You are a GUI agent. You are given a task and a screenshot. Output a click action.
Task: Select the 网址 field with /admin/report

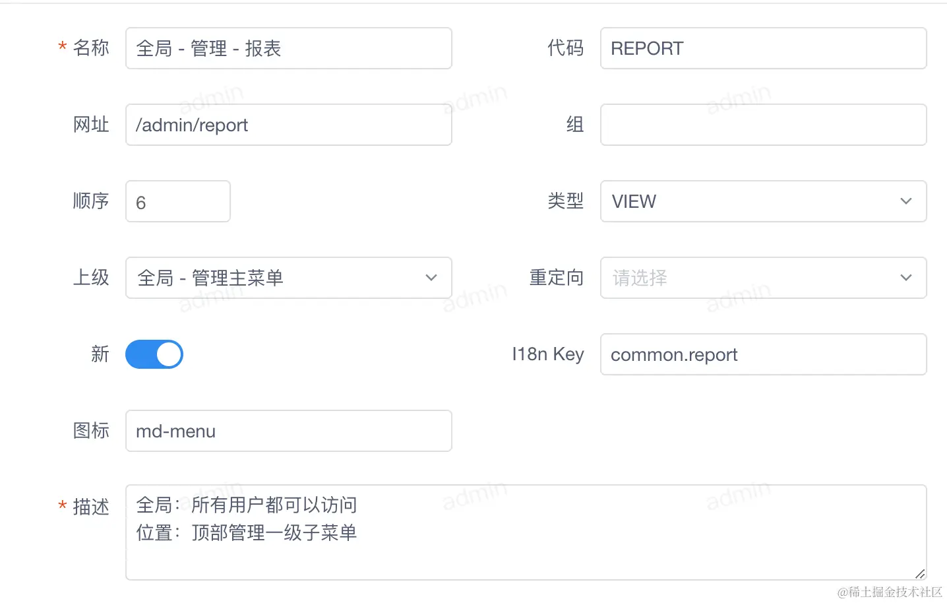click(289, 125)
